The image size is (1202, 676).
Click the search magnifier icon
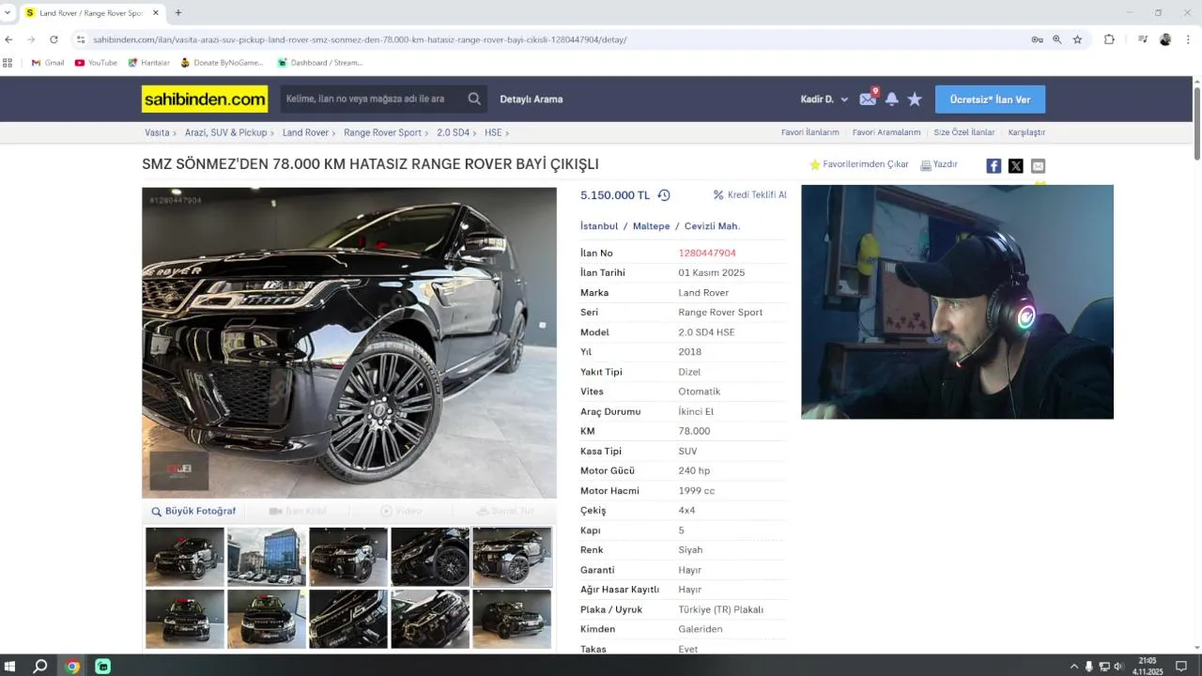474,99
